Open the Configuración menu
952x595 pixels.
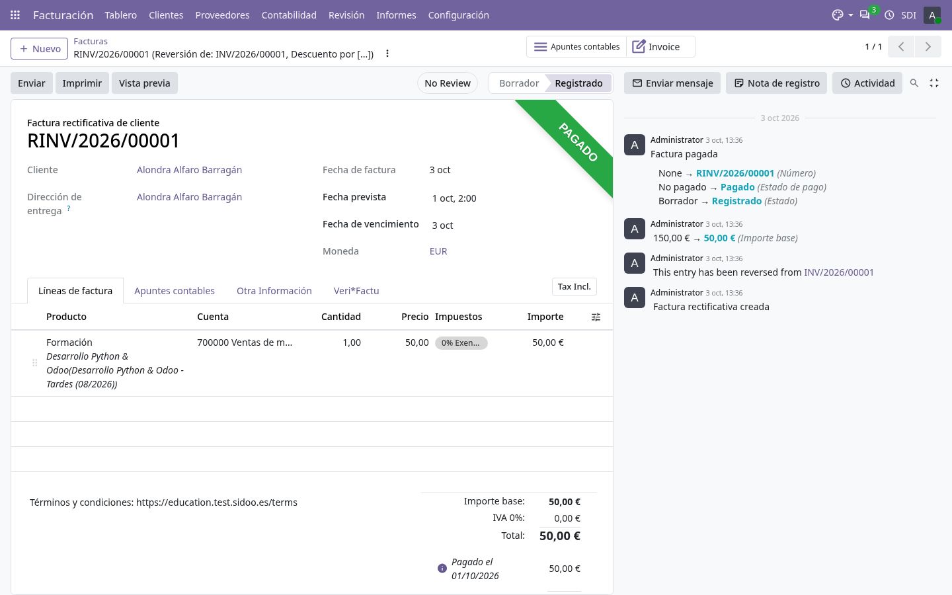tap(459, 15)
